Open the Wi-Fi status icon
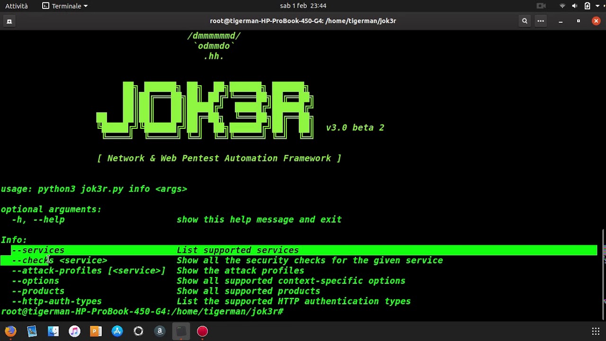 (562, 6)
